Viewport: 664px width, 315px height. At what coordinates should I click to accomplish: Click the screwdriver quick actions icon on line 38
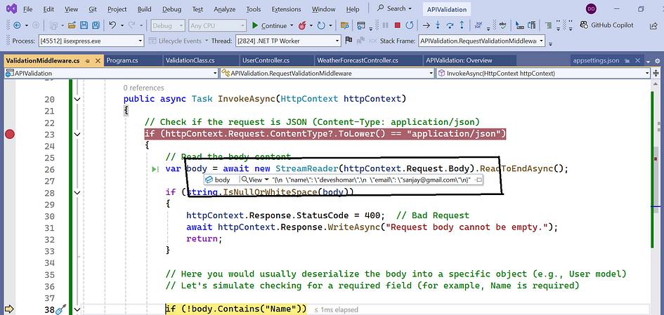[60, 309]
